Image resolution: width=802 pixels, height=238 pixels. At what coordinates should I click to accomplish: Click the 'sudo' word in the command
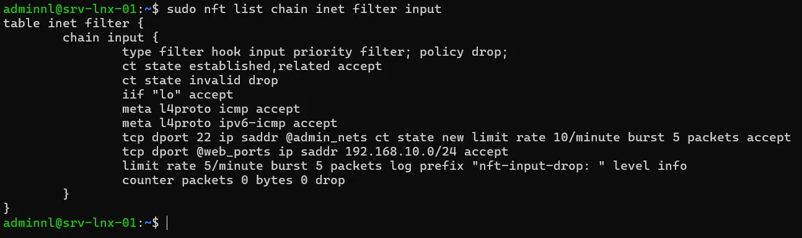click(x=182, y=9)
